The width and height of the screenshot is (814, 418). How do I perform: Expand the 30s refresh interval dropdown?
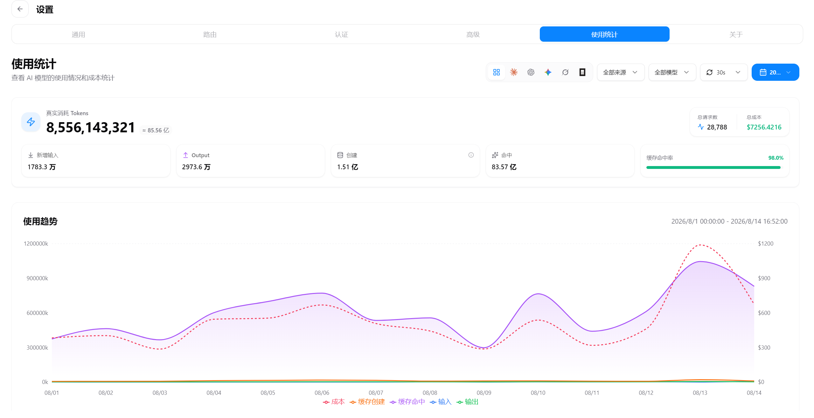724,72
